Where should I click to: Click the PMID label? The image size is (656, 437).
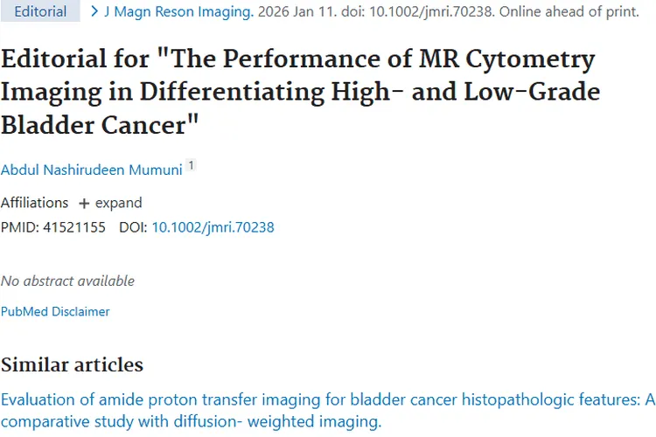pyautogui.click(x=19, y=227)
